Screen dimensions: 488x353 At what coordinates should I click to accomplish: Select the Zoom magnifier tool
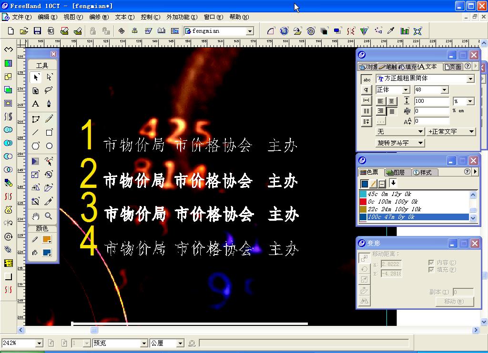49,216
